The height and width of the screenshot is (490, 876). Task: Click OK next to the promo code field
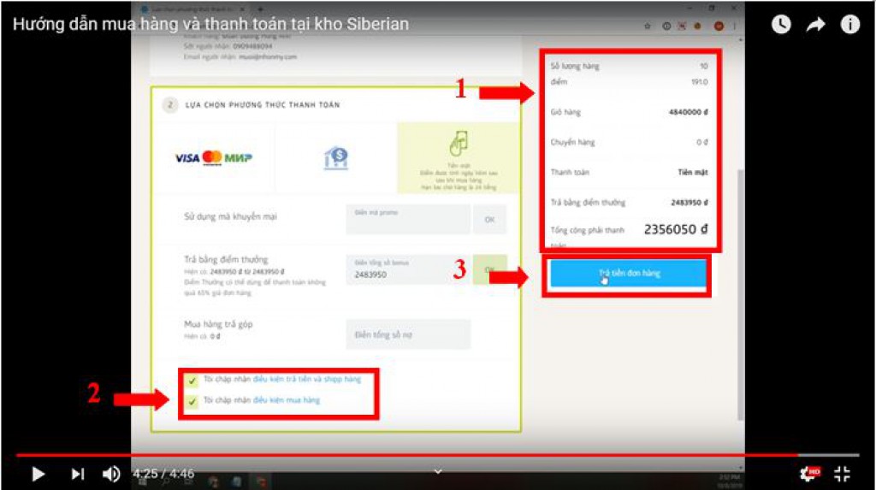pos(489,220)
